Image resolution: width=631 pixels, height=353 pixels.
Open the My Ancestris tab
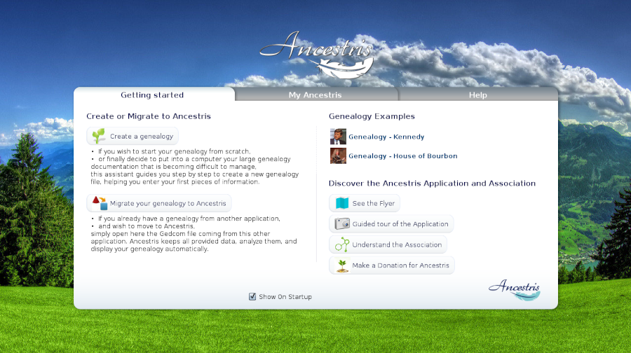[x=315, y=95]
